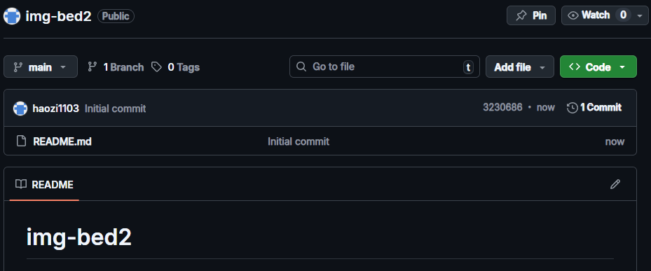Open commit hash 3230686

pos(502,107)
